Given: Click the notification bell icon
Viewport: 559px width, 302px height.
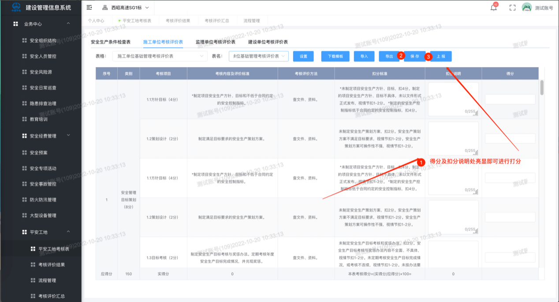Looking at the screenshot, I should [493, 7].
